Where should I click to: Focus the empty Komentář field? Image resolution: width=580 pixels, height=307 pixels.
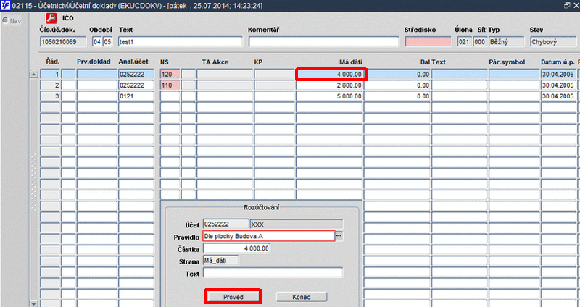pyautogui.click(x=323, y=42)
